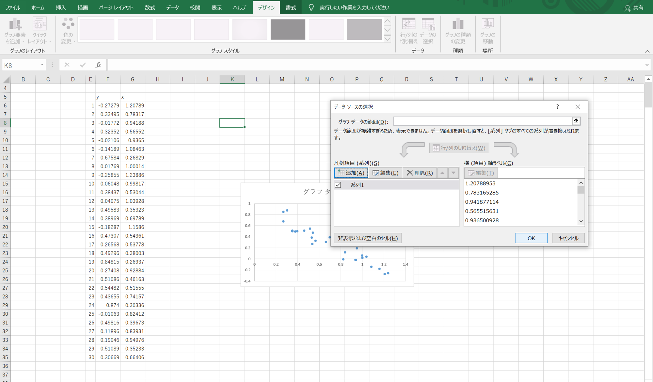Uncheck the 系列1 series checkbox
The width and height of the screenshot is (653, 382).
(338, 185)
